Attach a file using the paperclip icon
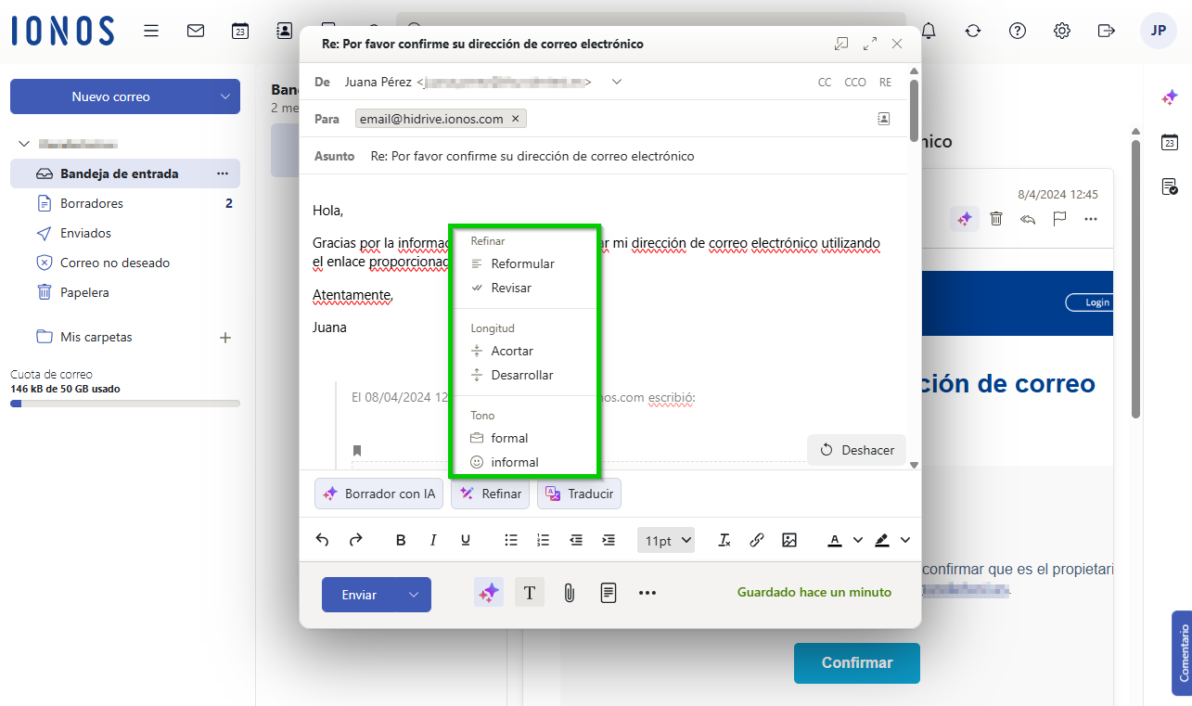The image size is (1192, 706). coord(569,592)
